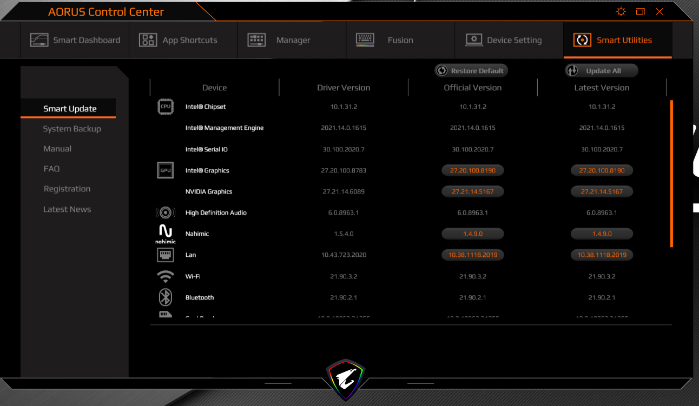Go to Registration in the sidebar

pos(67,189)
